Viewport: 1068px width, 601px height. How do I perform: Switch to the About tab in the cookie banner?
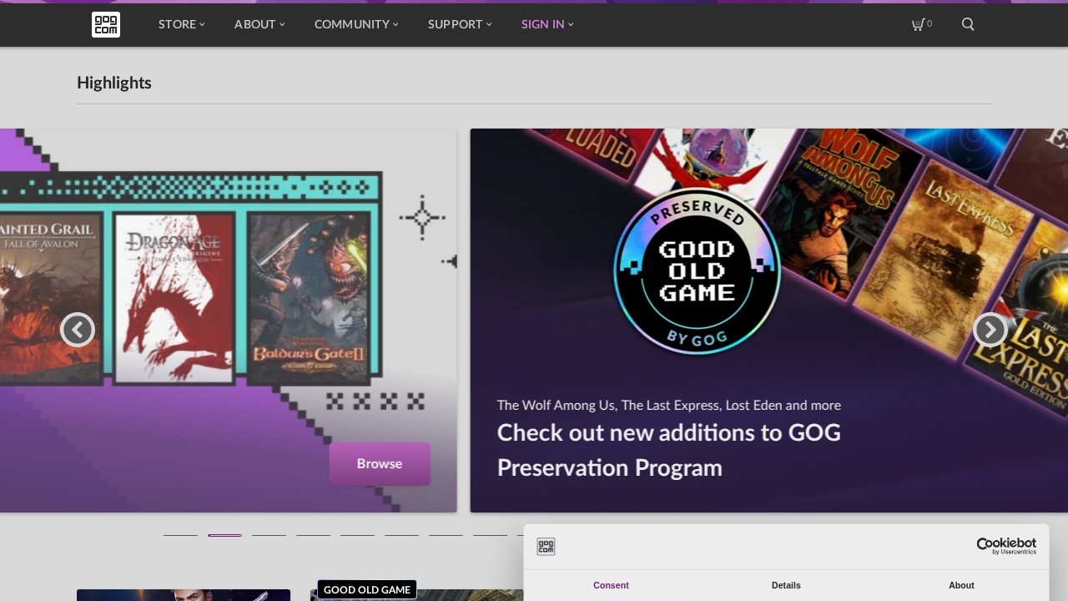[961, 585]
